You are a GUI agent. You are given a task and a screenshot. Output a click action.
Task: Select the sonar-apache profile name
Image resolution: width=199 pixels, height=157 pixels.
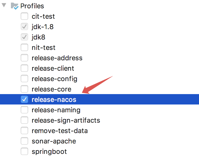tap(54, 141)
